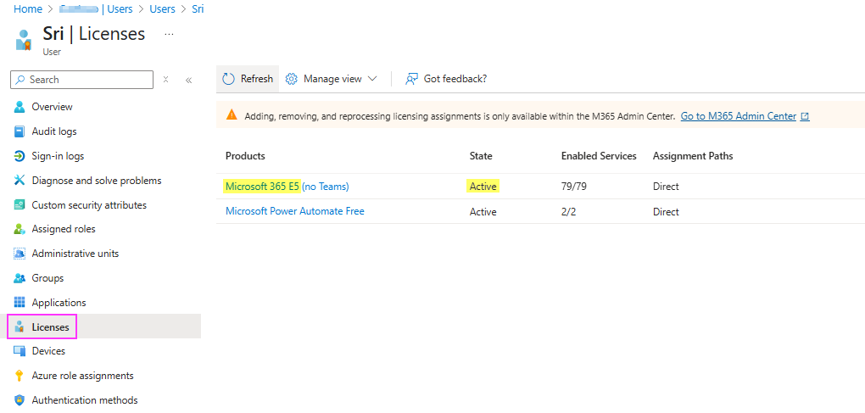865x413 pixels.
Task: Click the Products column header
Action: tap(245, 156)
